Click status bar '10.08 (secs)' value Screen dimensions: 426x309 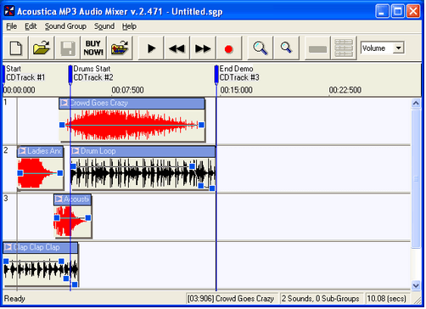pyautogui.click(x=386, y=299)
